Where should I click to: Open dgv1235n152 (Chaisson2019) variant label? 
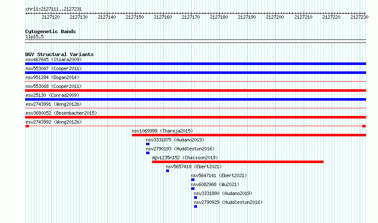pos(185,158)
